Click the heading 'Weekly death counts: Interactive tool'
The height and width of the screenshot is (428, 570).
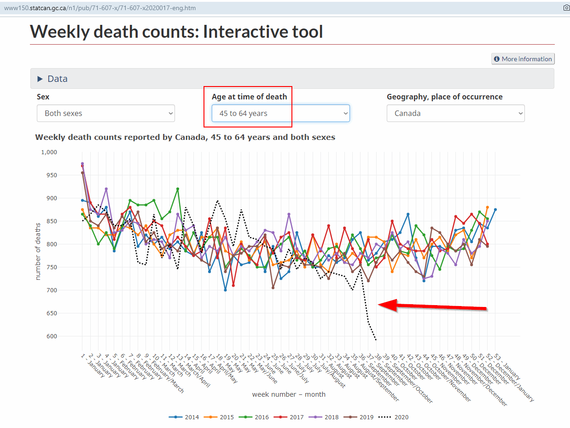click(176, 31)
